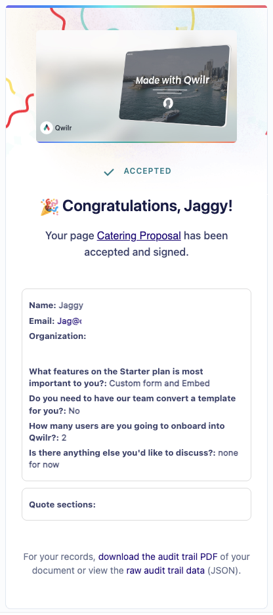Viewport: 273px width, 615px height.
Task: Click the avatar icon in preview card
Action: 168,103
